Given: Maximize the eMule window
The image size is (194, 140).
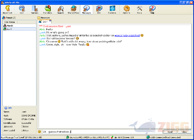Looking at the screenshot, I should (188, 3).
